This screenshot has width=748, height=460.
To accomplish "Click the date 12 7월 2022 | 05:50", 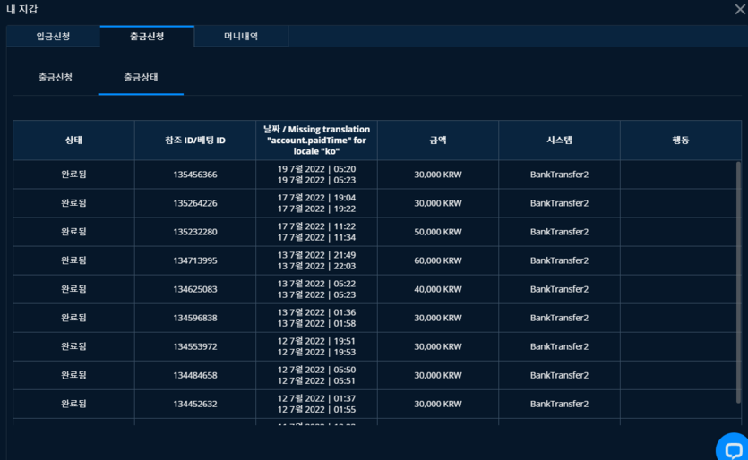I will pos(316,370).
